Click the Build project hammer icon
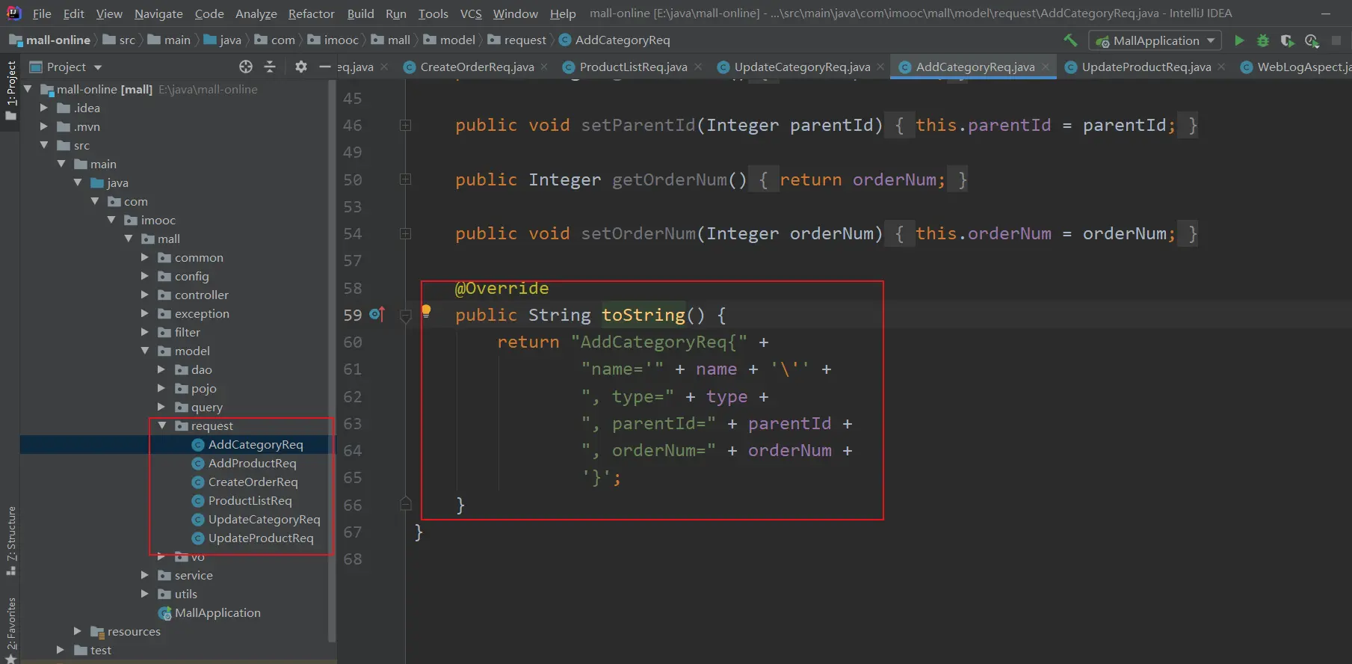1352x664 pixels. (x=1070, y=40)
